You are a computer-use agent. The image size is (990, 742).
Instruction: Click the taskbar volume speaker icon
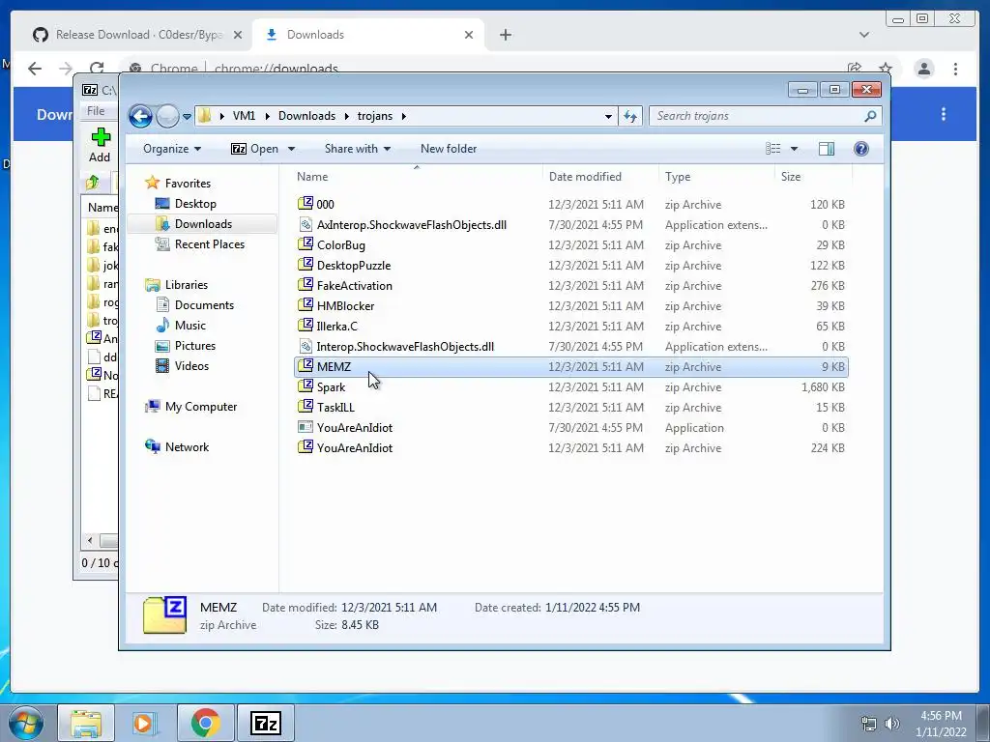(892, 724)
